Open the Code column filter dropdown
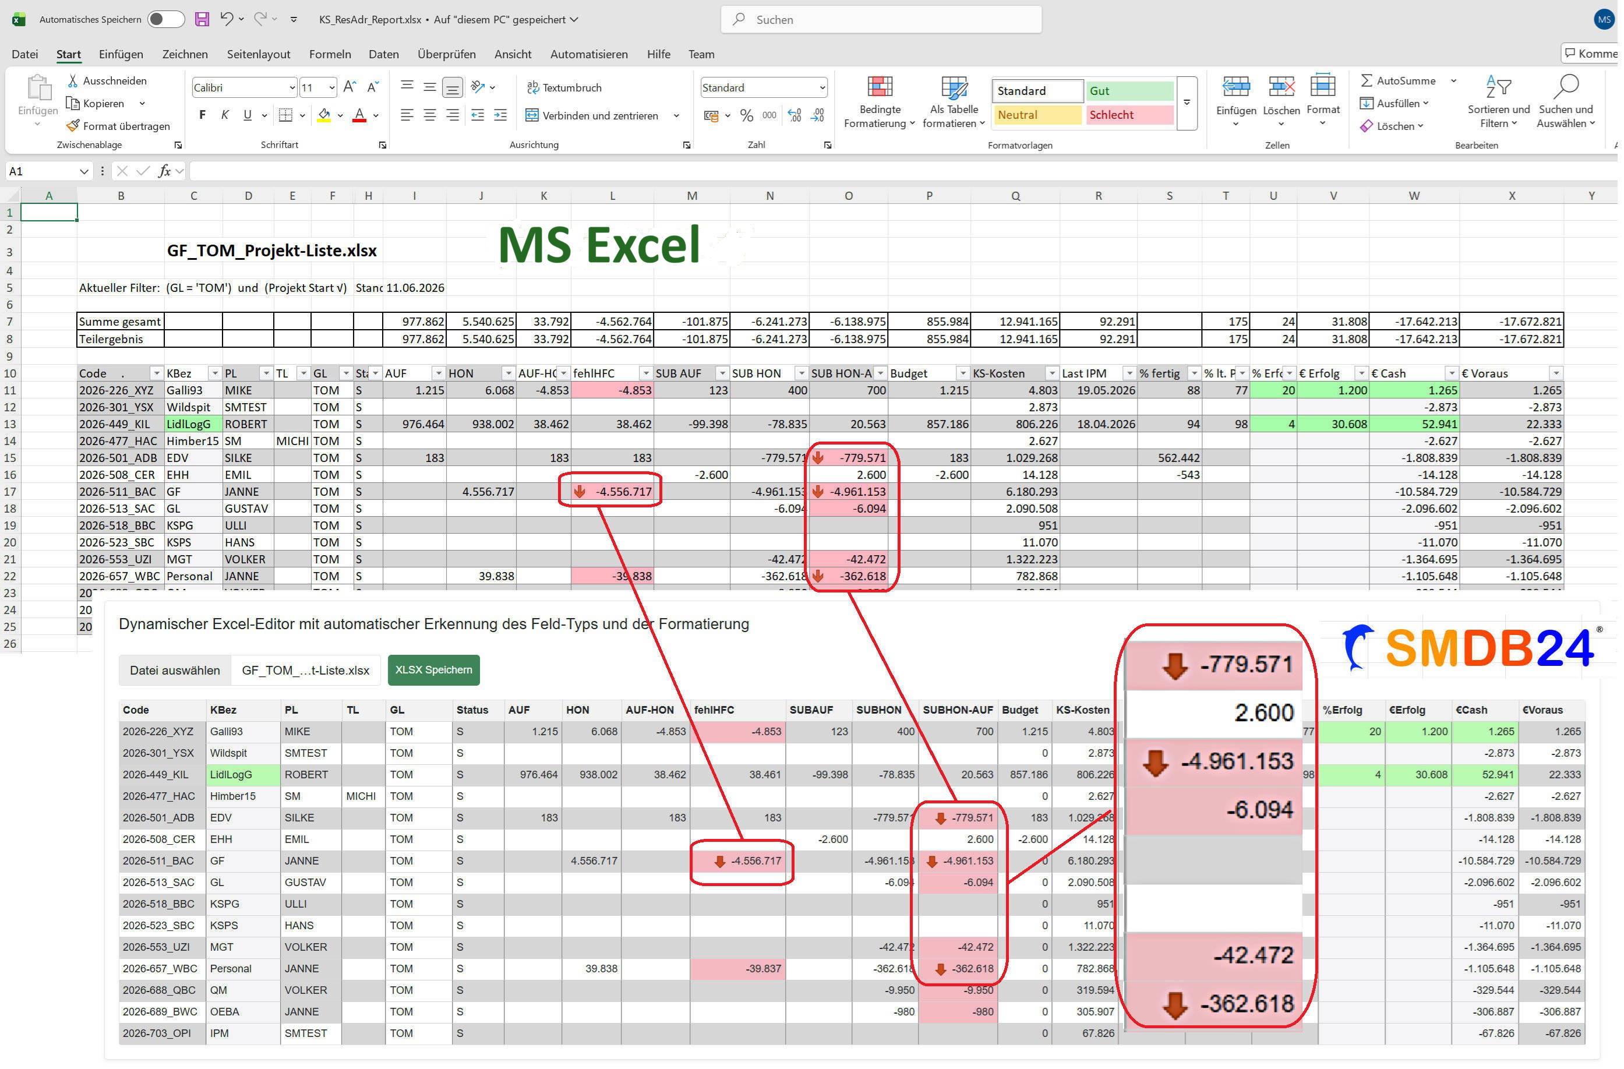This screenshot has width=1624, height=1069. [156, 373]
